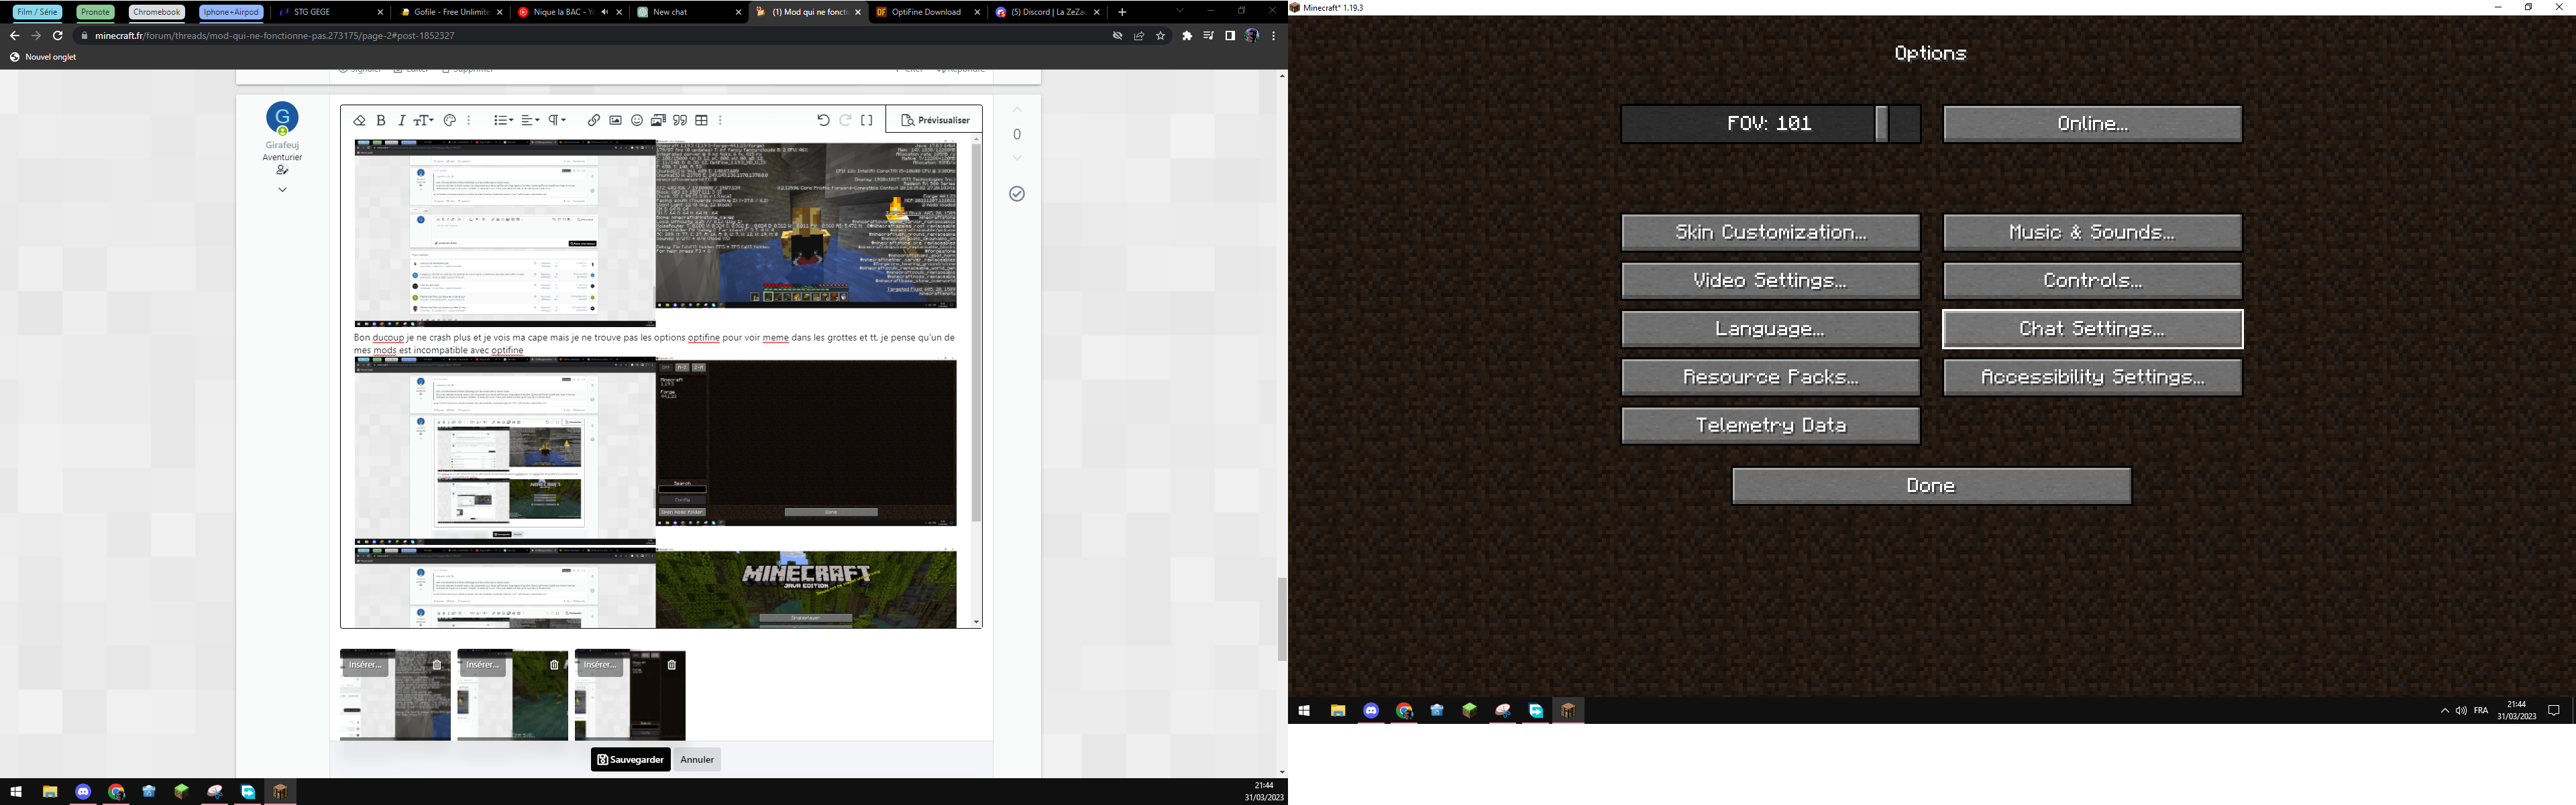Open File Explorer from taskbar under browser

click(50, 792)
